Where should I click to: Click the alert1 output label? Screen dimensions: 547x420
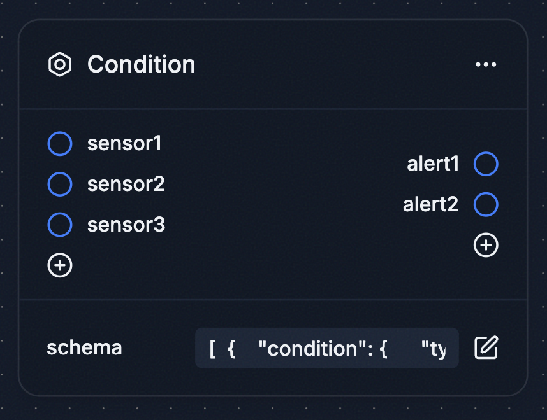[x=433, y=164]
